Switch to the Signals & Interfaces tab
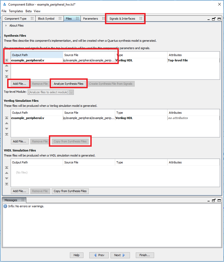This screenshot has height=262, width=224. (122, 19)
